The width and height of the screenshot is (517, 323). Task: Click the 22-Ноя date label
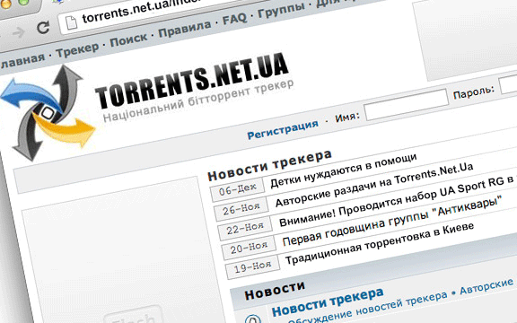245,228
